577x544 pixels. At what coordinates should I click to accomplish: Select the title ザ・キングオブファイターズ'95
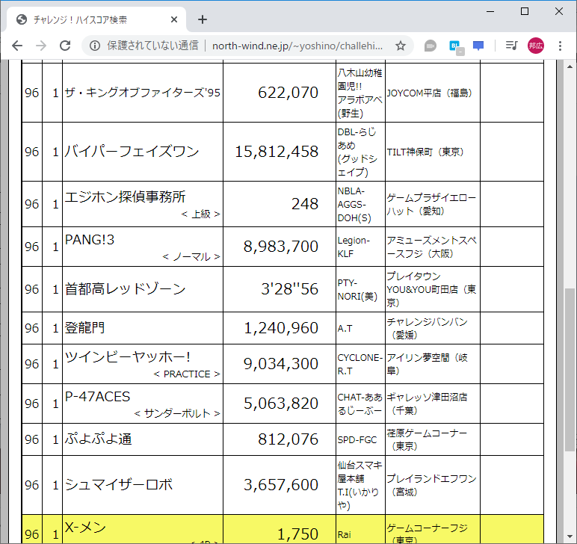(x=143, y=93)
